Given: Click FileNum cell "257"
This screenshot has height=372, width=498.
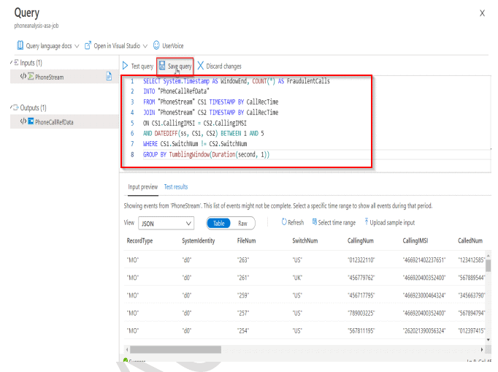Looking at the screenshot, I should pos(243,314).
